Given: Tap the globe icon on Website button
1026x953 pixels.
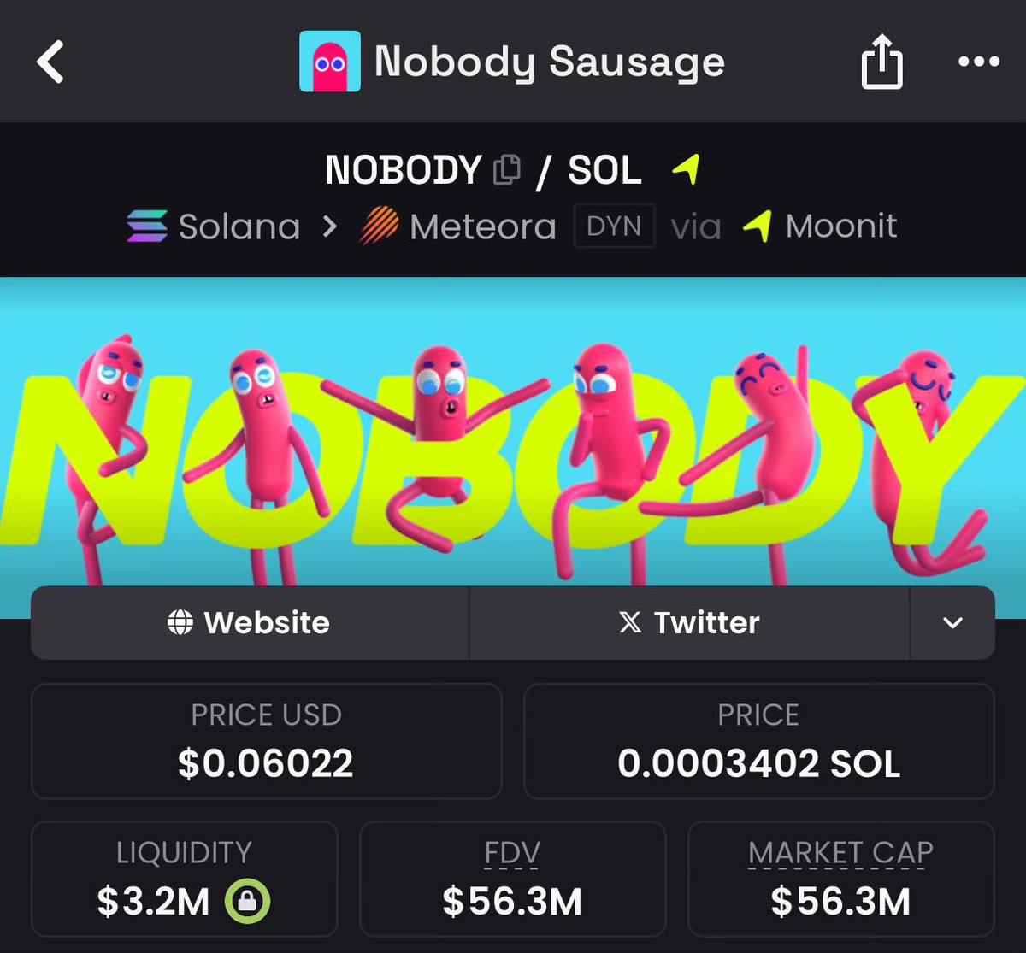Looking at the screenshot, I should click(x=180, y=622).
